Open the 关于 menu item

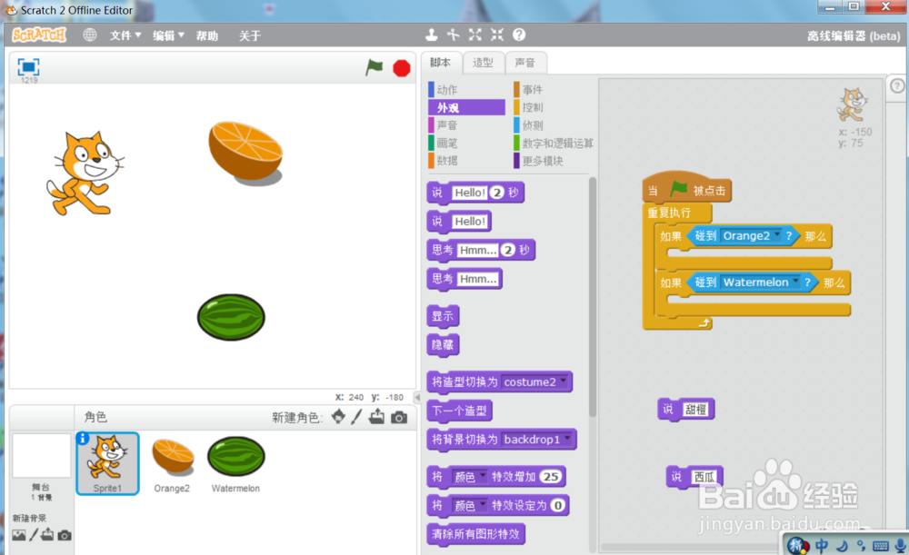coord(250,35)
